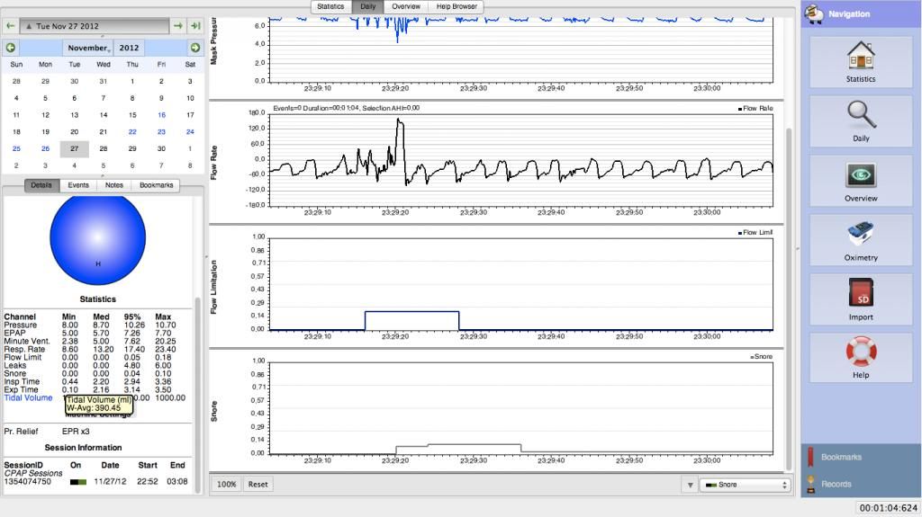Select November 16 in the calendar
The image size is (922, 517).
(162, 115)
